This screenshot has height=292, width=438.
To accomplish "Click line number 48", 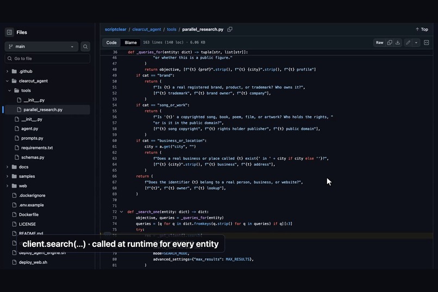I will (115, 69).
